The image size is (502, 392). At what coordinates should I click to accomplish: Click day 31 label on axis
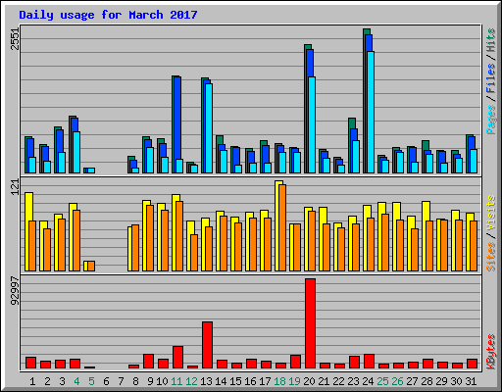[x=471, y=381]
